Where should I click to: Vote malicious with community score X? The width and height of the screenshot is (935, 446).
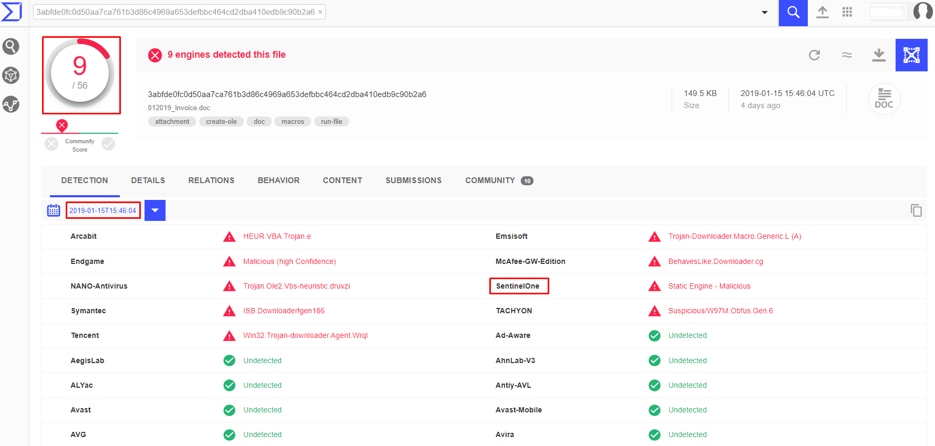point(52,144)
